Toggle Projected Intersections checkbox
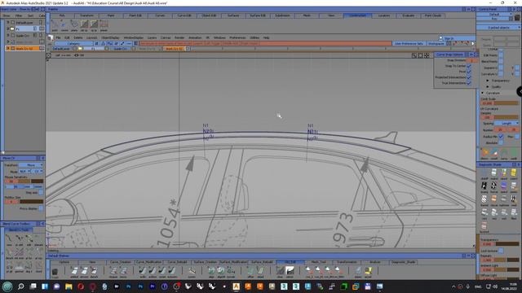This screenshot has height=293, width=522. click(x=469, y=77)
